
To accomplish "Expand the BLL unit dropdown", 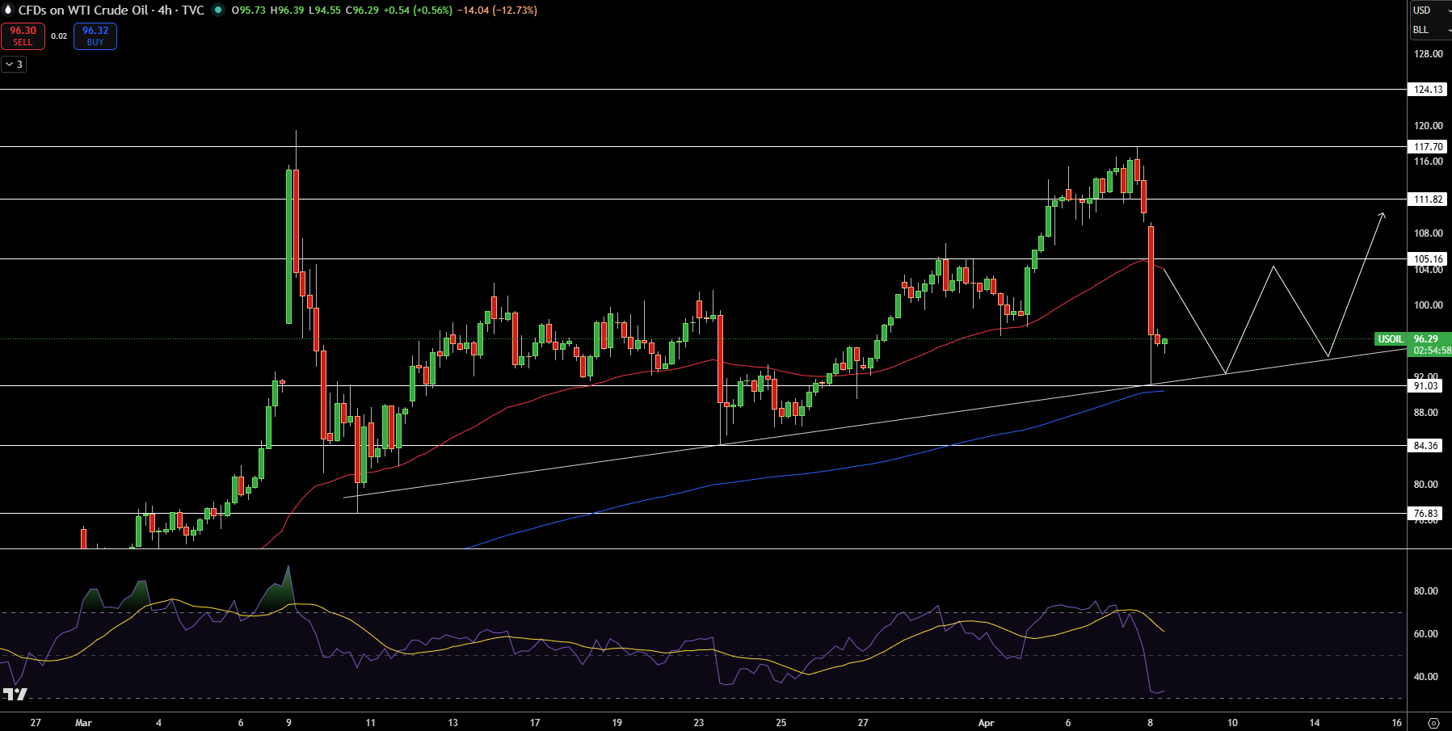I will tap(1431, 30).
